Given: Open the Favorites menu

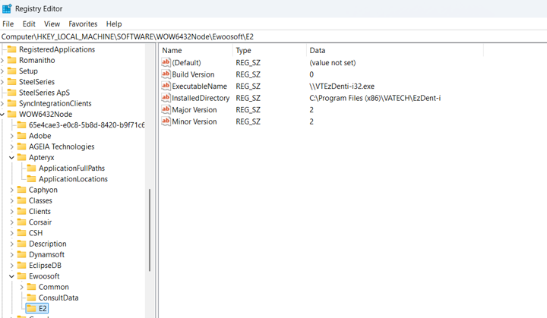Looking at the screenshot, I should pos(83,24).
